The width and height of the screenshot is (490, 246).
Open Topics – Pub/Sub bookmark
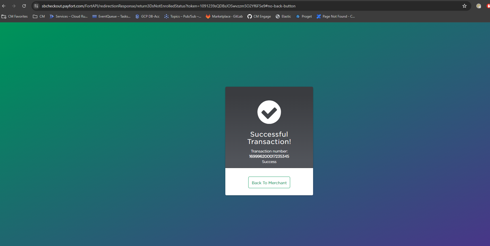(x=183, y=16)
